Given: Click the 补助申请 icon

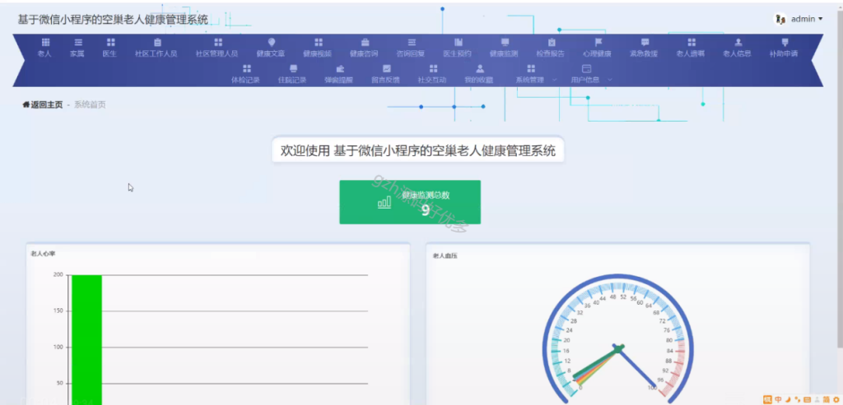Looking at the screenshot, I should click(785, 43).
